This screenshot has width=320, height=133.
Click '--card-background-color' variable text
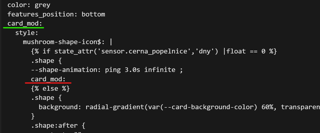point(210,107)
